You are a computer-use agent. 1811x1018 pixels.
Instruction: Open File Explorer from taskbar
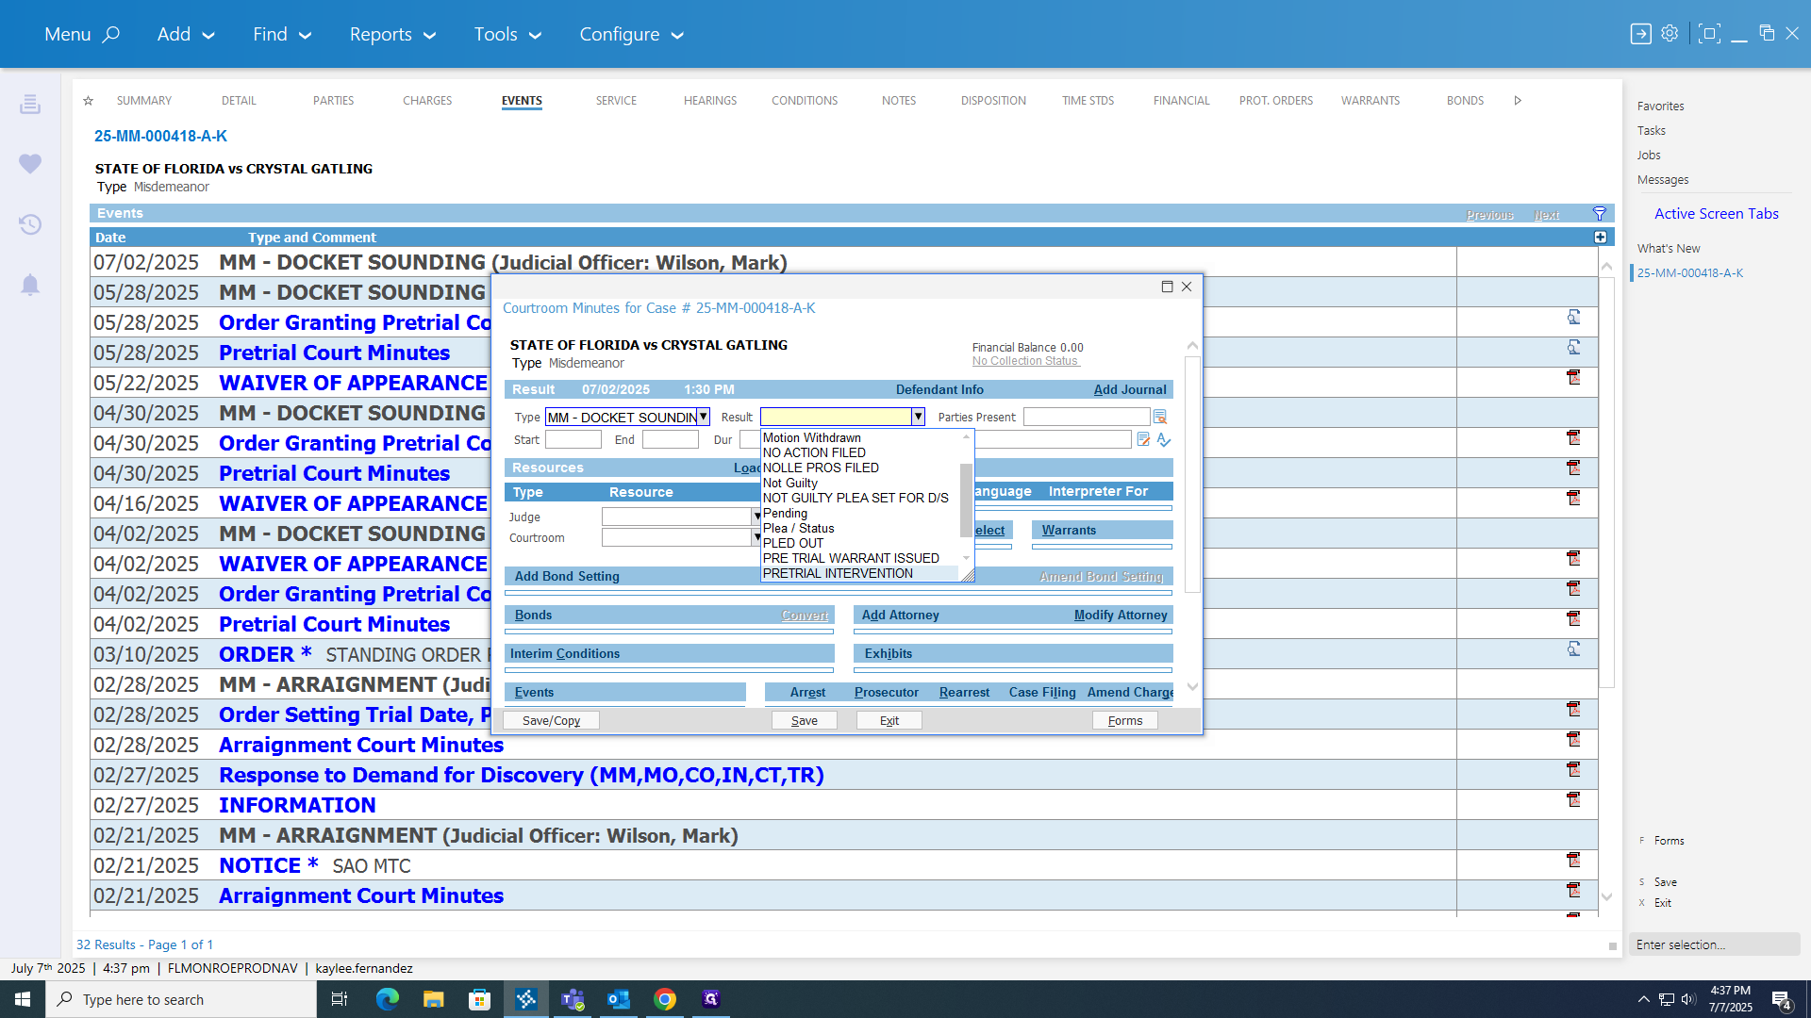pos(433,999)
